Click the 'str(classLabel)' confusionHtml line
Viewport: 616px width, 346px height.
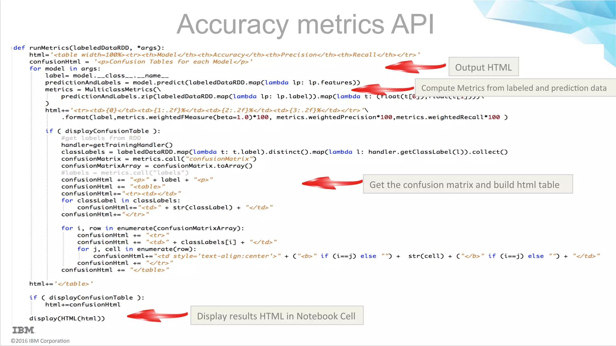[175, 207]
